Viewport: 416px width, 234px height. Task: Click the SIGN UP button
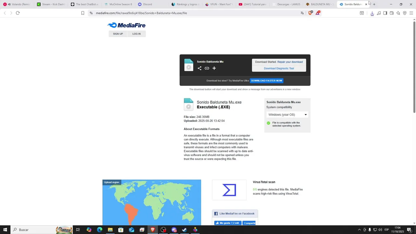[118, 34]
